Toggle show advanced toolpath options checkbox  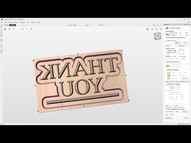[x=166, y=38]
